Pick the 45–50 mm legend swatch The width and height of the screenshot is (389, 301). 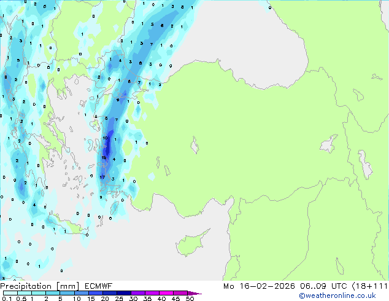point(180,293)
